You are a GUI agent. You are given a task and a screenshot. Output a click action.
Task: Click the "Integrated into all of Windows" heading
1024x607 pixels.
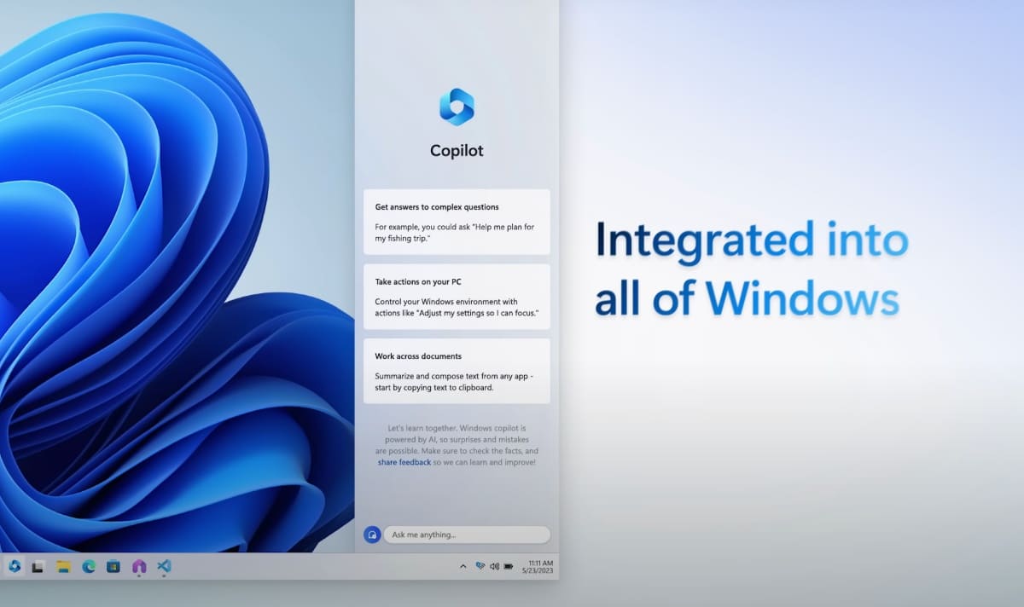750,269
